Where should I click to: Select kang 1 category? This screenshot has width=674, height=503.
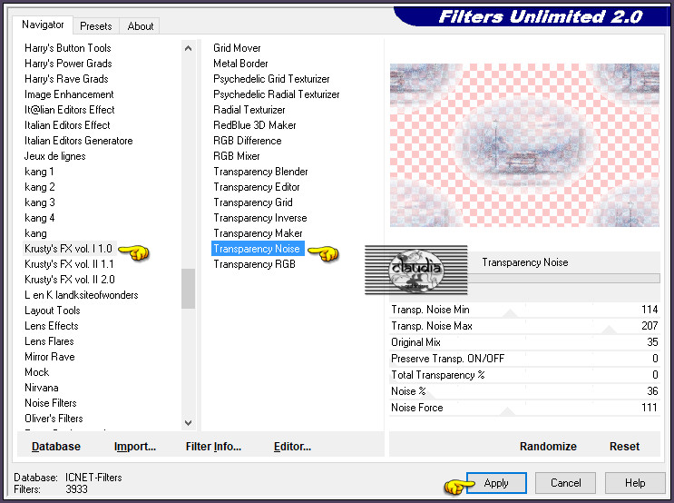coord(39,172)
